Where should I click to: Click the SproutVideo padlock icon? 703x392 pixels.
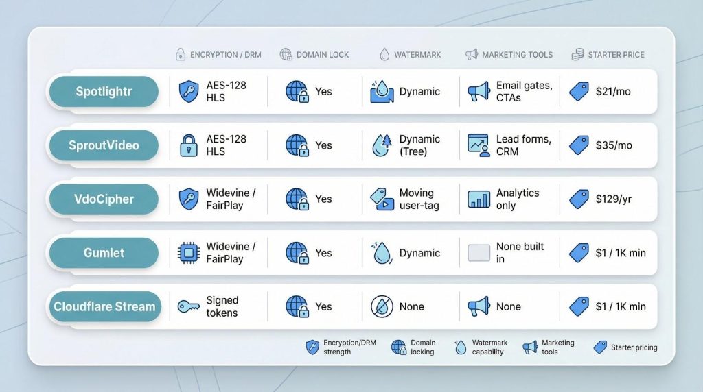[x=189, y=145]
